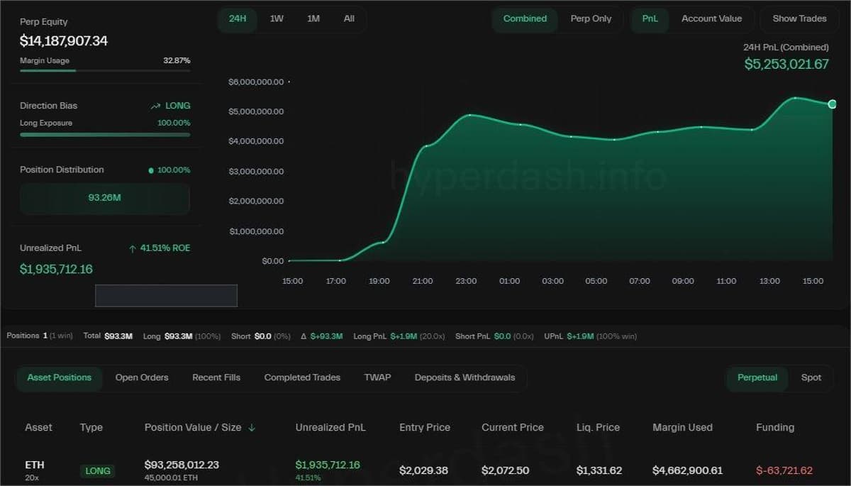Screen dimensions: 851x486
Task: Open the Open Orders tab
Action: click(x=142, y=377)
